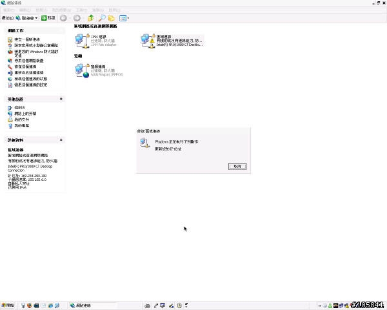This screenshot has width=387, height=310.
Task: Click the create new connection task icon
Action: pos(10,39)
